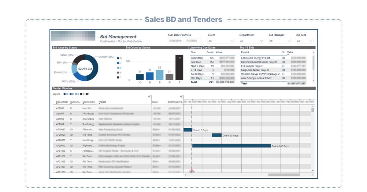Open the Department filter dropdown
Screen dimensions: 367x192
tap(251, 41)
